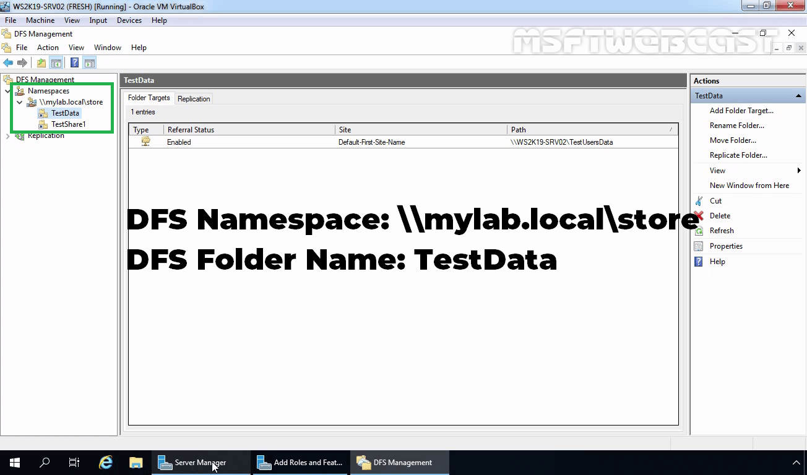Toggle Show/Hide Console Tree toolbar icon

pos(56,62)
